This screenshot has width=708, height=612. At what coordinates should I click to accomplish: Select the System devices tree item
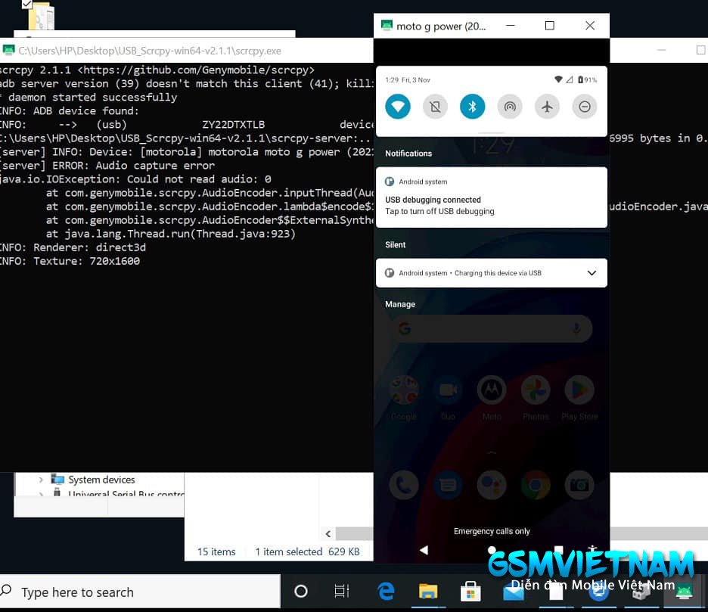(101, 480)
